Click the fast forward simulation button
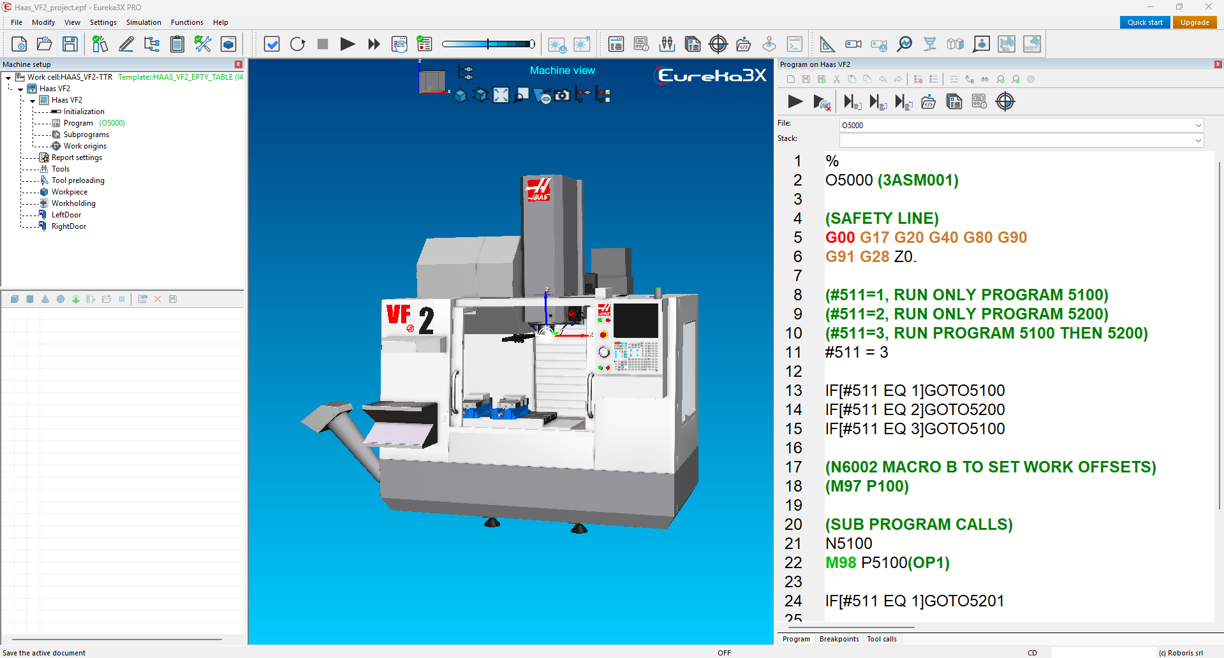Viewport: 1224px width, 658px height. coord(374,44)
